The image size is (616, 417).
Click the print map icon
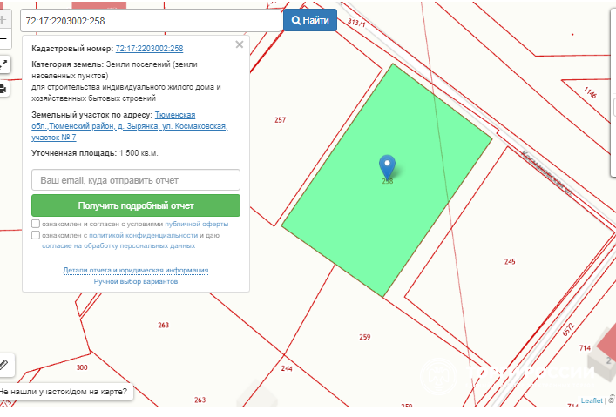[x=3, y=89]
